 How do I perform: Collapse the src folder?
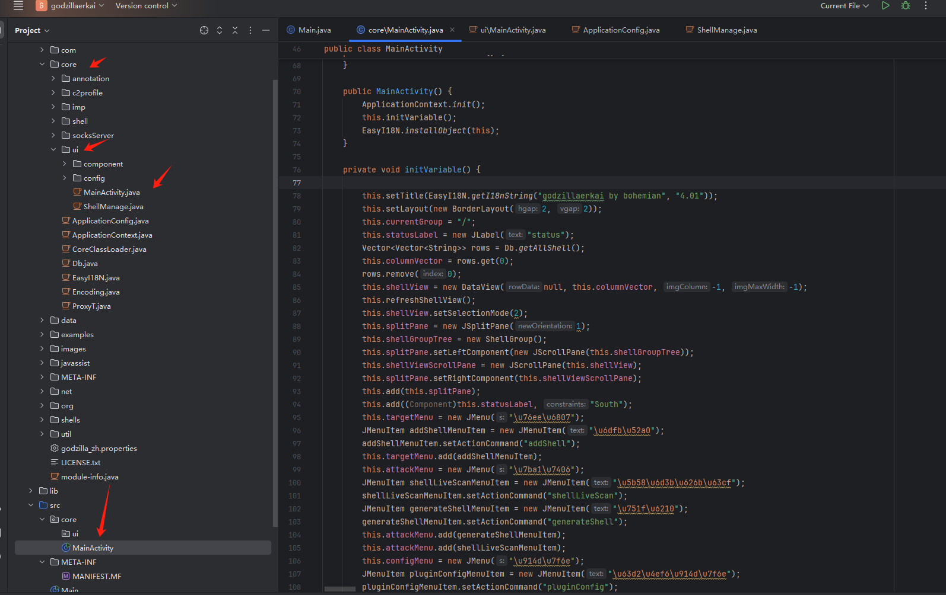31,506
